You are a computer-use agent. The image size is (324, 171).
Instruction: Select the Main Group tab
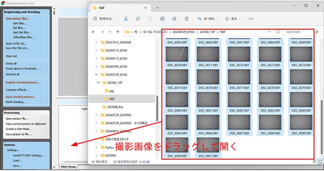[x=68, y=167]
